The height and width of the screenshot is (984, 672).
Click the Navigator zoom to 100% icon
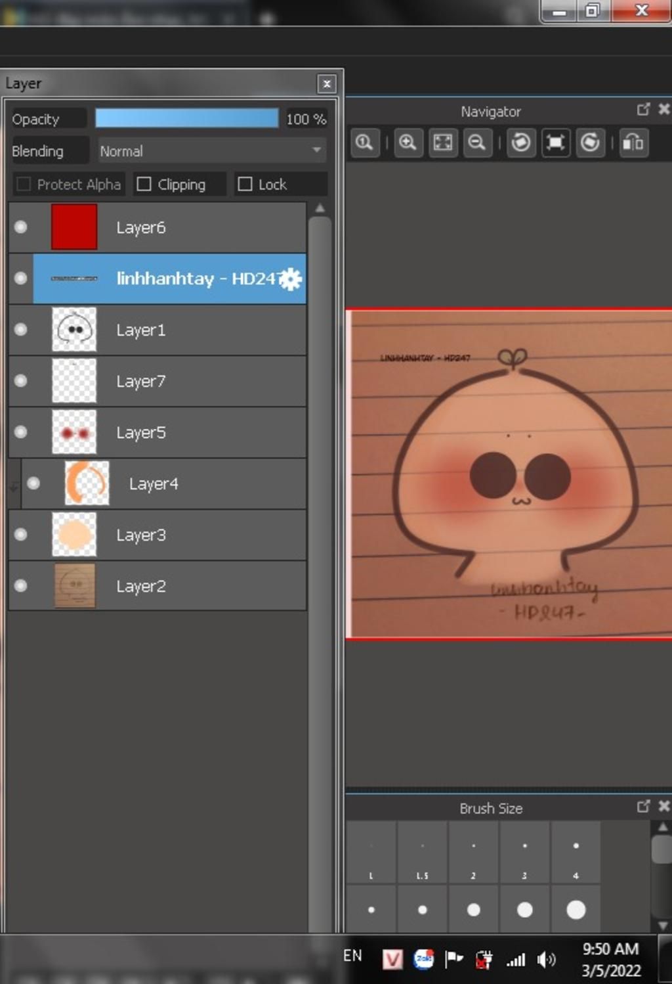coord(365,143)
